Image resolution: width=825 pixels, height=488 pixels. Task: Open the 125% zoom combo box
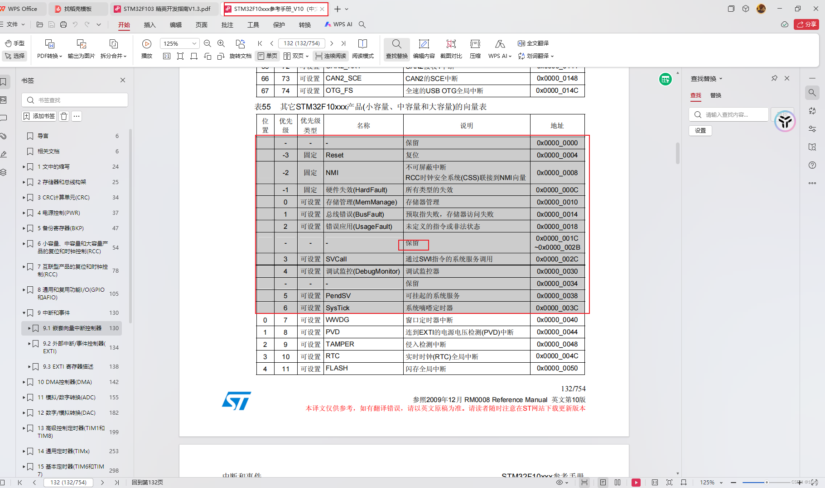[x=179, y=43]
